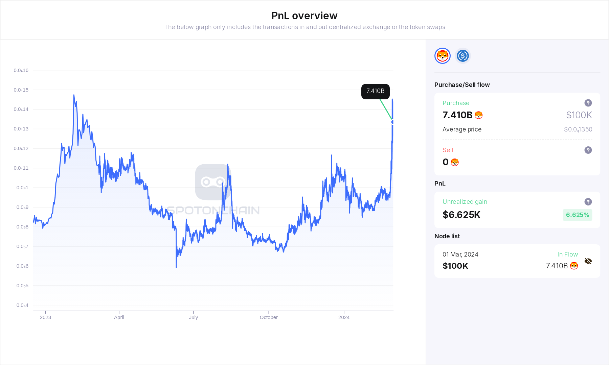The image size is (609, 365).
Task: Open the Unrealized gain help icon
Action: [588, 202]
